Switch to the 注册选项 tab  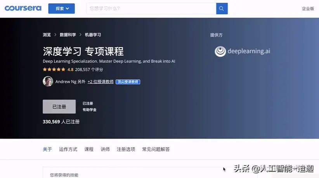pos(126,149)
